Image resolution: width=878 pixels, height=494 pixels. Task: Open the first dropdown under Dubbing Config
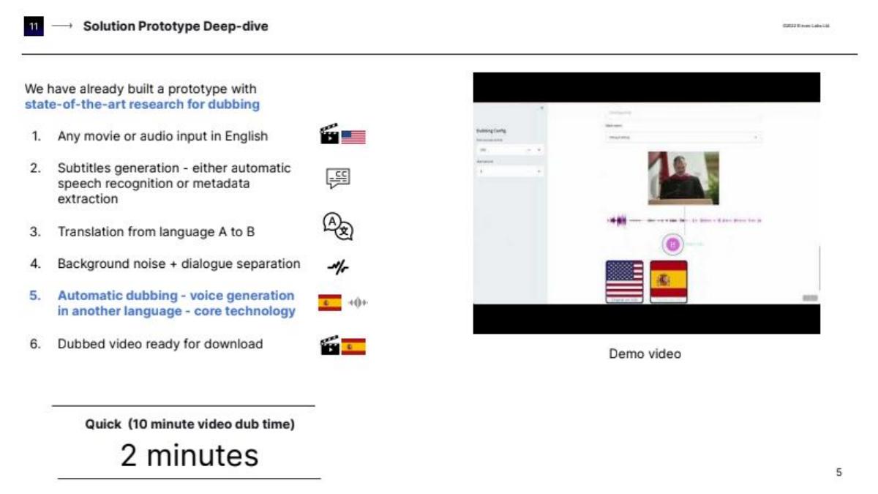pos(509,150)
